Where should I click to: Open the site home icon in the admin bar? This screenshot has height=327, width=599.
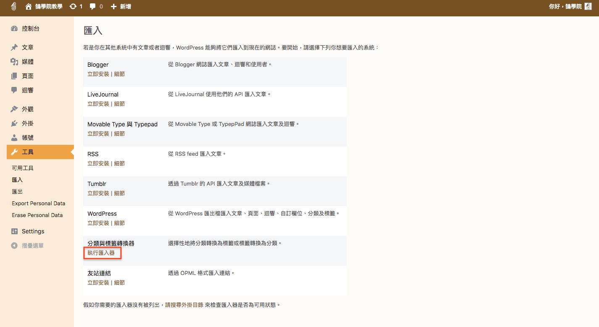pyautogui.click(x=29, y=7)
